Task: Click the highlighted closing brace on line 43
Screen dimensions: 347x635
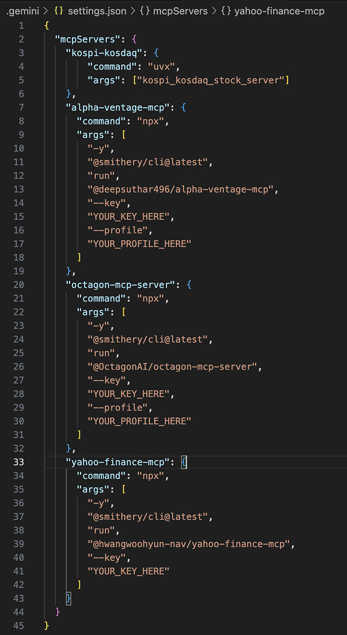Action: coord(68,599)
